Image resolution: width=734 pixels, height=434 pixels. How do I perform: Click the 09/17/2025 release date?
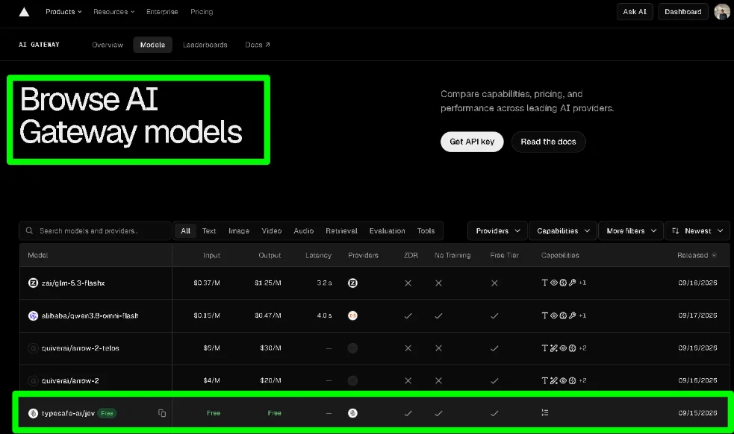(x=697, y=315)
